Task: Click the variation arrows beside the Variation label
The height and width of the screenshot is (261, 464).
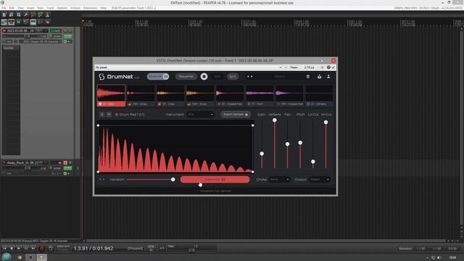Action: (101, 179)
